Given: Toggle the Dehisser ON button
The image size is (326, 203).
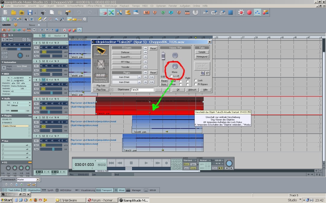Looking at the screenshot, I should click(145, 52).
